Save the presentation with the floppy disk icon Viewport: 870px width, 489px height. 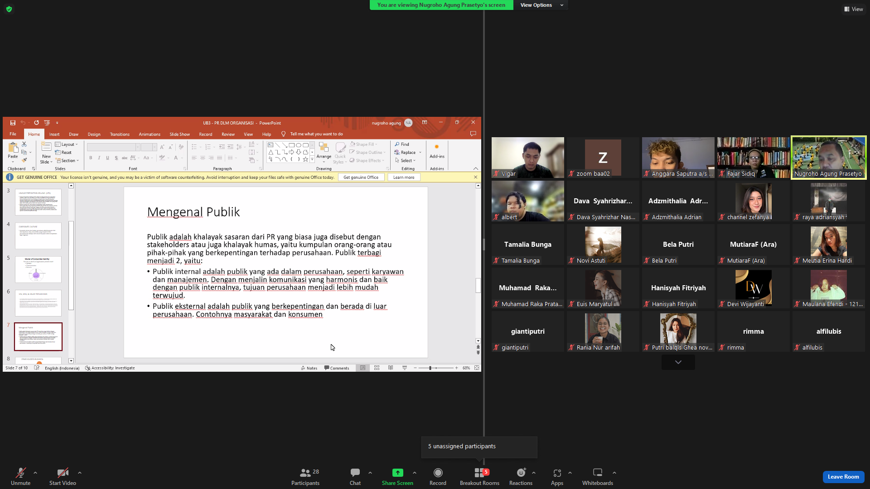pyautogui.click(x=13, y=123)
